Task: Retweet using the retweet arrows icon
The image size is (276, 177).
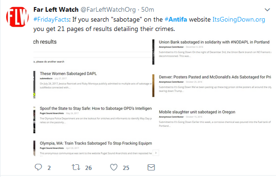Action: point(76,167)
